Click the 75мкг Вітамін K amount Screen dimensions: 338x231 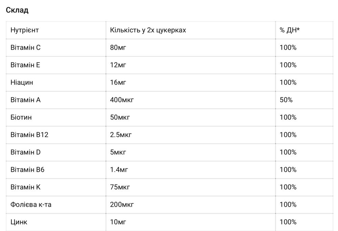120,187
